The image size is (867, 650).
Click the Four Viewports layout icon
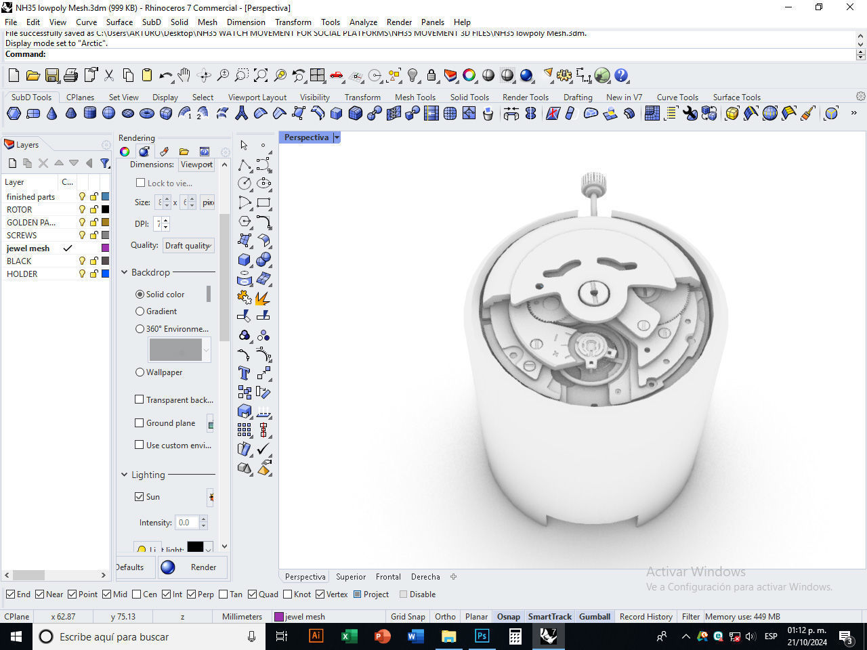[318, 76]
